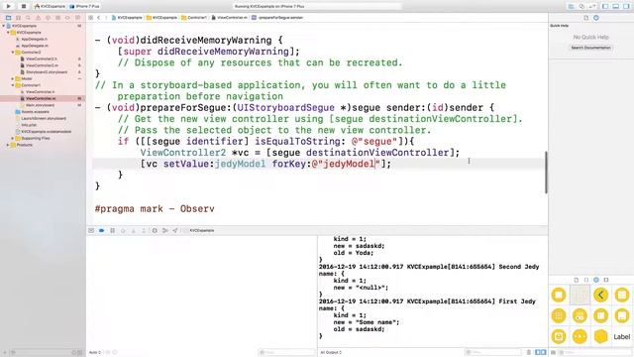
Task: Open the iPhone 7 Plus device selector
Action: 85,7
